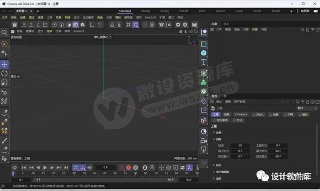Expand the 显示 section
The image size is (320, 191).
(x=214, y=179)
